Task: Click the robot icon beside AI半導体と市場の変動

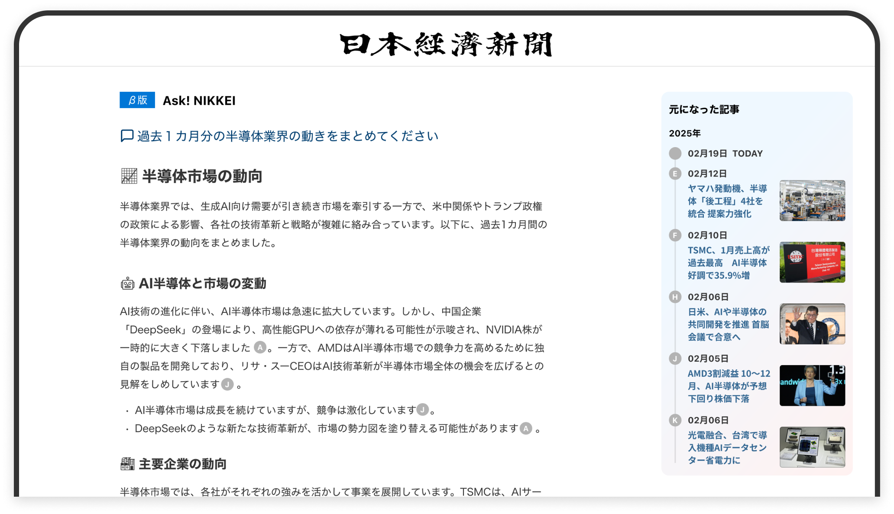Action: (x=127, y=284)
